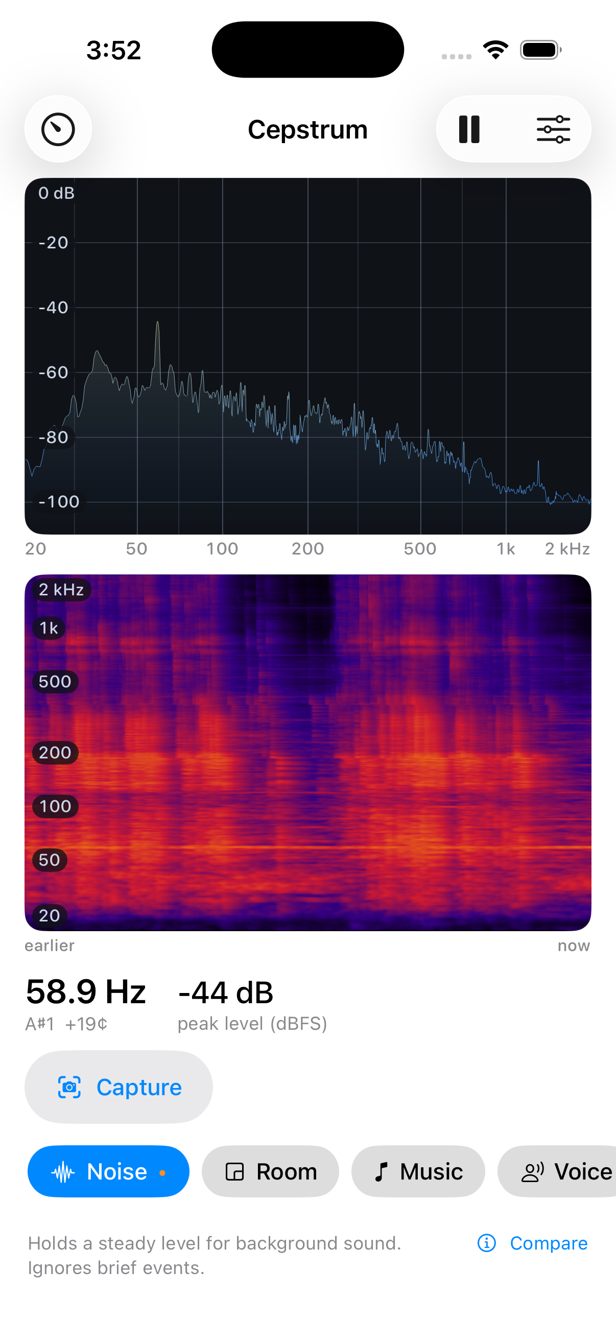Open the gauge meter view icon
Viewport: 616px width, 1340px height.
58,129
